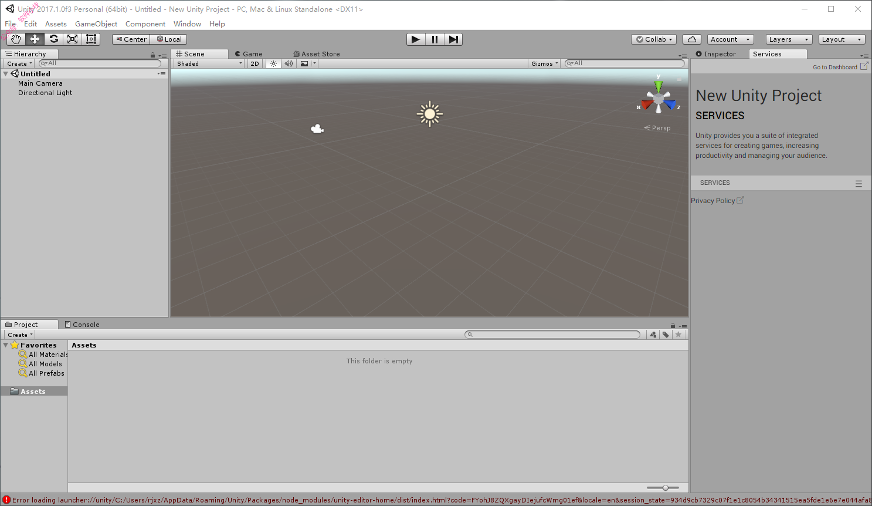Click the green Y axis of orientation gizmo
Screen dimensions: 872x506
click(x=659, y=85)
